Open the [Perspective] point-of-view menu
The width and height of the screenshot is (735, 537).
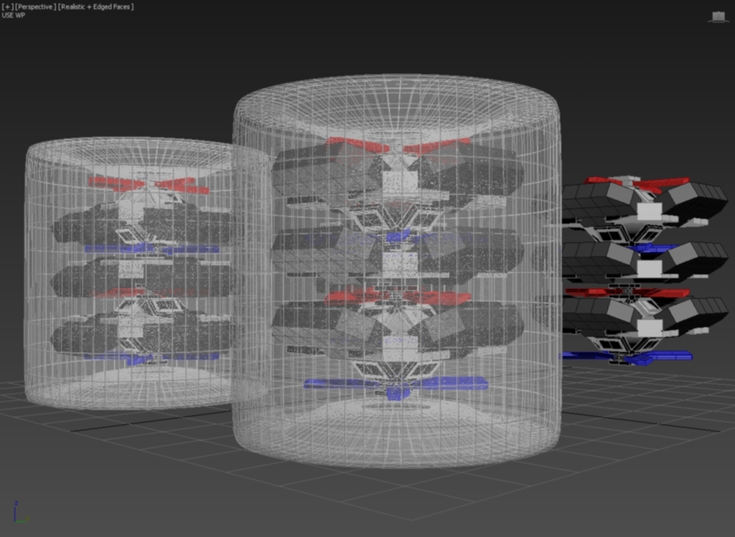pos(33,5)
